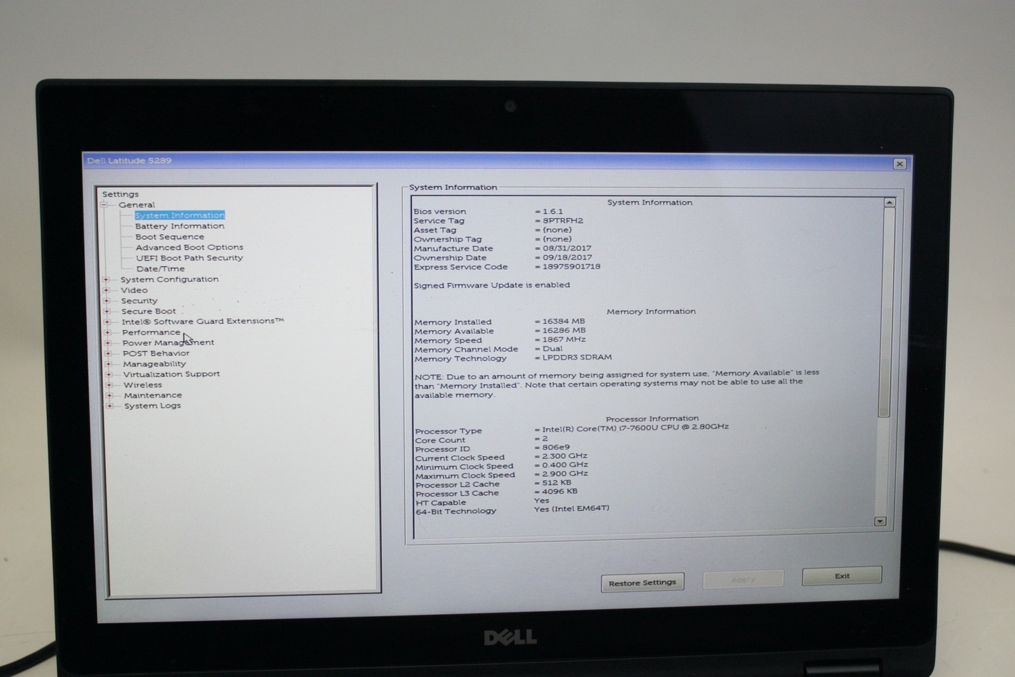This screenshot has width=1015, height=677.
Task: Expand the System Logs node
Action: (110, 406)
